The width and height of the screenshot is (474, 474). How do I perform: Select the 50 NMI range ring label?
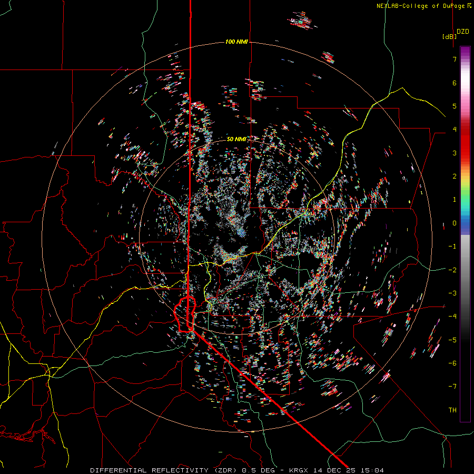click(x=236, y=139)
